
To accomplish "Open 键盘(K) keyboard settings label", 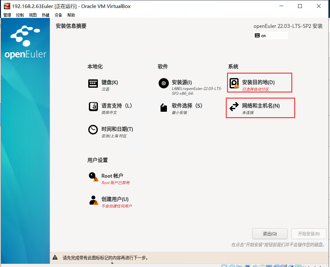I will coord(110,82).
